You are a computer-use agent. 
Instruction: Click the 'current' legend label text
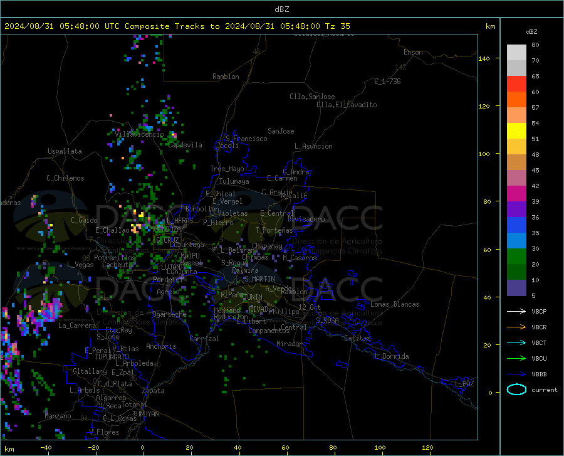pyautogui.click(x=545, y=390)
